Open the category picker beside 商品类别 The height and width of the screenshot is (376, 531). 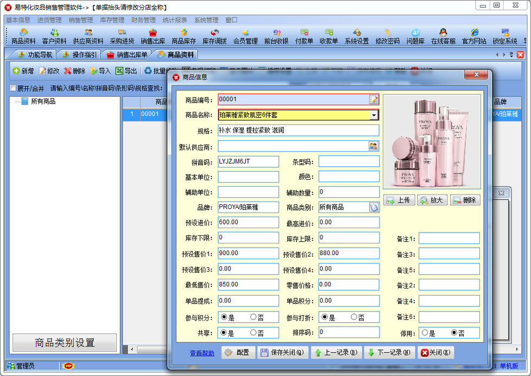pos(374,207)
